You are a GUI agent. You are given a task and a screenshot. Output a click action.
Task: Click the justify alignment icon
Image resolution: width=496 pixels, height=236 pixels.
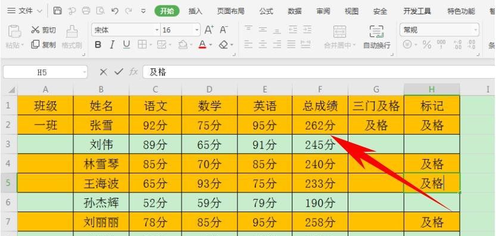pyautogui.click(x=292, y=45)
